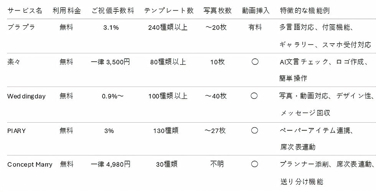Select the 有料 video cell for ブラプラ
The width and height of the screenshot is (376, 192).
click(255, 27)
